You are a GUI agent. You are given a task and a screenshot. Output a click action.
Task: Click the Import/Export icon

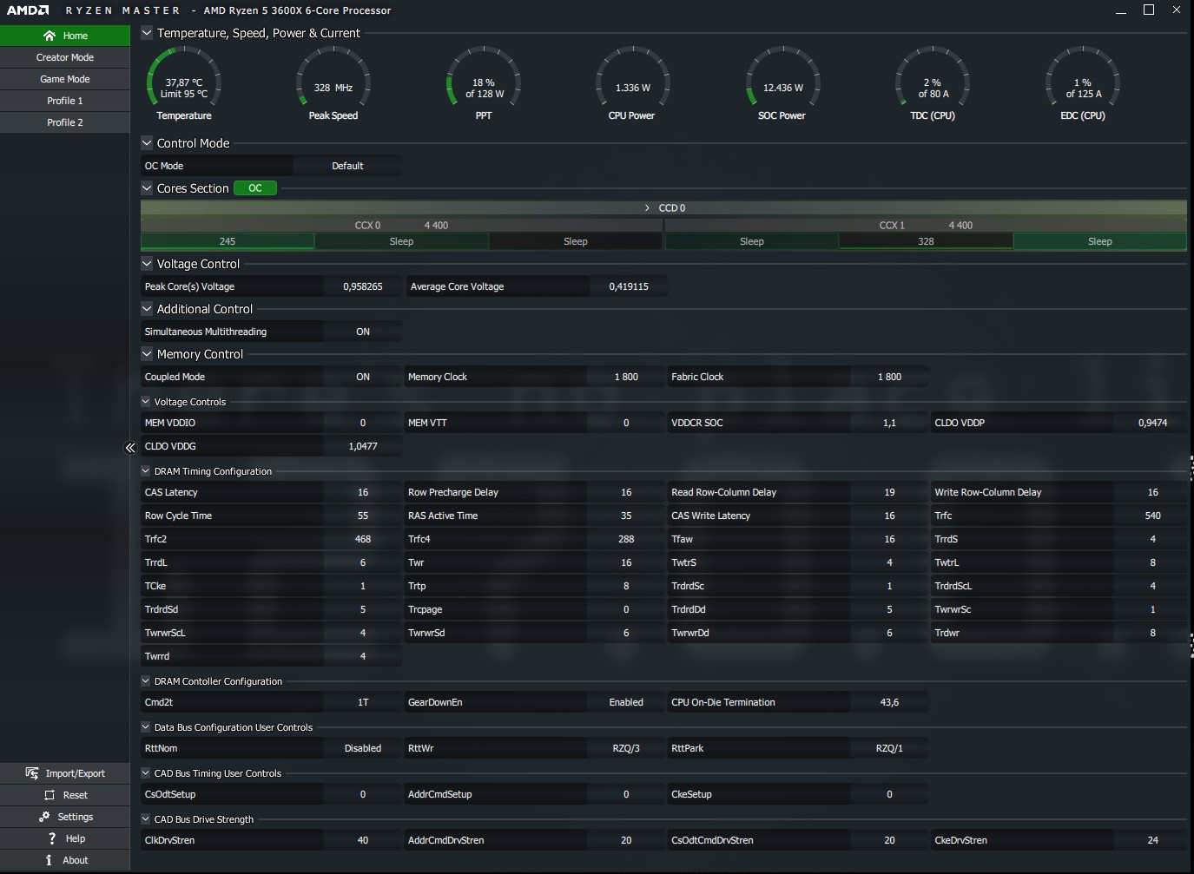(32, 773)
